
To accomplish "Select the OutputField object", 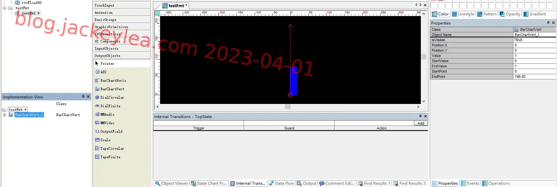I will coord(109,131).
